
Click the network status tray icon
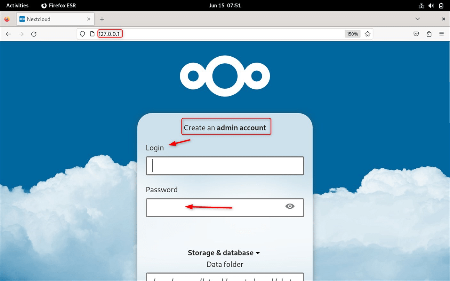pyautogui.click(x=421, y=5)
